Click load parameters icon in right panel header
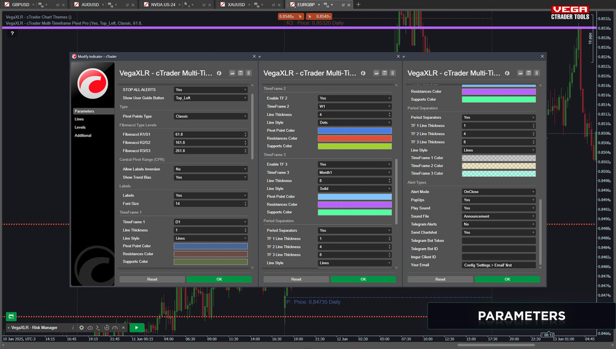This screenshot has height=349, width=616. pyautogui.click(x=520, y=73)
